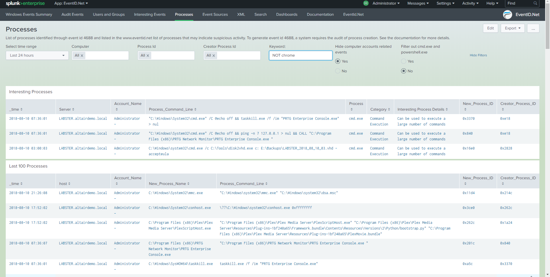Open the Administrator user menu
The width and height of the screenshot is (550, 277).
(x=386, y=3)
